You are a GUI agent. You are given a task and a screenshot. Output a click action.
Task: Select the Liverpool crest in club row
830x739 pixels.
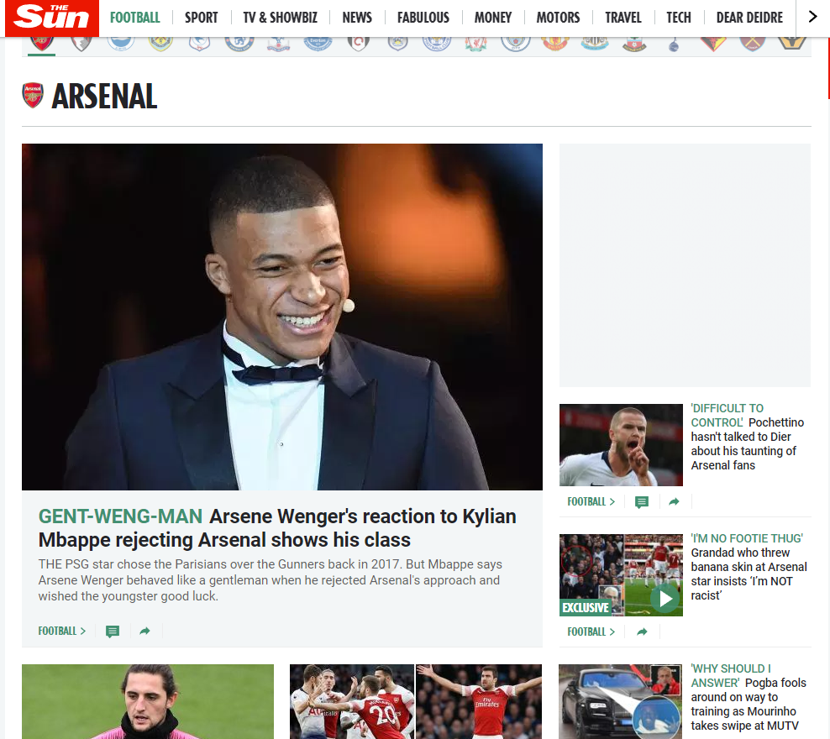point(476,44)
